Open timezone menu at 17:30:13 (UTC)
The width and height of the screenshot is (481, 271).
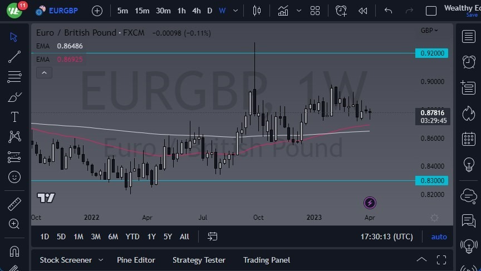[386, 236]
